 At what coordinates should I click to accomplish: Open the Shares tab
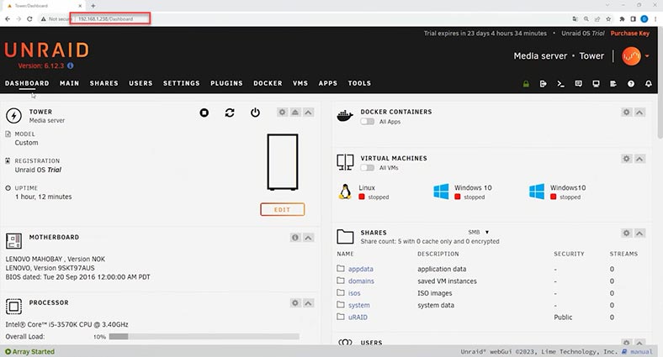point(104,83)
